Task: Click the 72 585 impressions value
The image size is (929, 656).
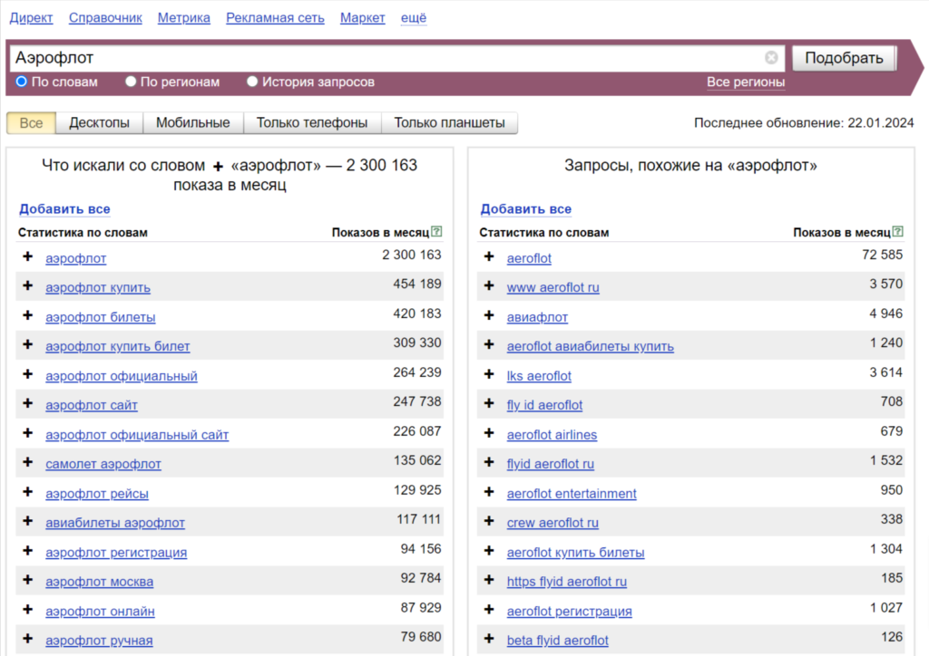Action: (883, 255)
